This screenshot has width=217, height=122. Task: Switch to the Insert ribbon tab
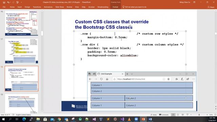[20, 7]
